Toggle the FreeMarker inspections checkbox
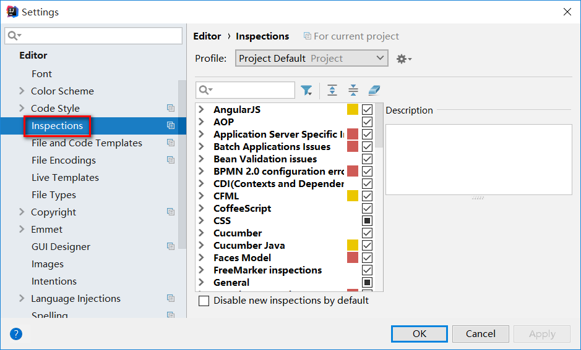 (367, 270)
